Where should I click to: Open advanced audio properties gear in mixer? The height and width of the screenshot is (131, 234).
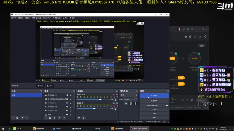click(x=78, y=118)
